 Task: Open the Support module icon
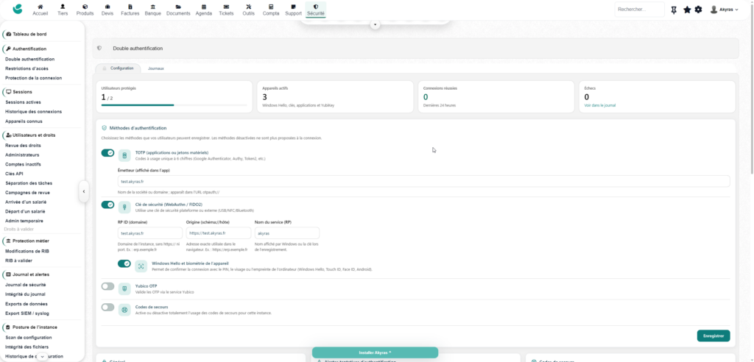[x=293, y=7]
